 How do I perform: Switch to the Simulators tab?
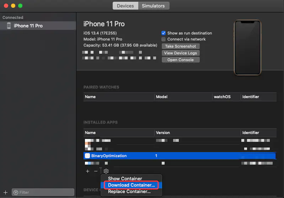click(x=154, y=6)
